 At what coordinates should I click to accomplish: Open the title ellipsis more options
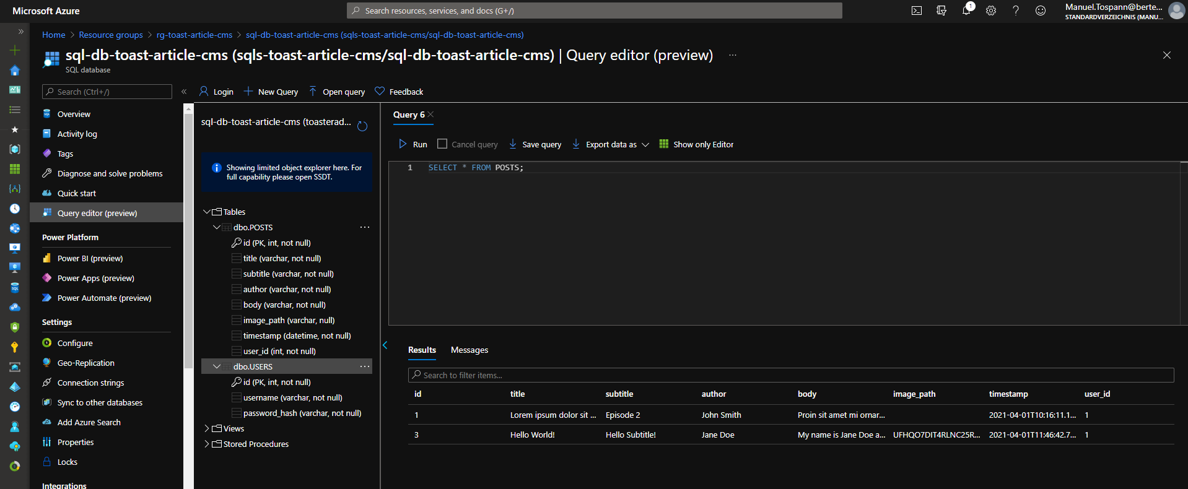(733, 55)
